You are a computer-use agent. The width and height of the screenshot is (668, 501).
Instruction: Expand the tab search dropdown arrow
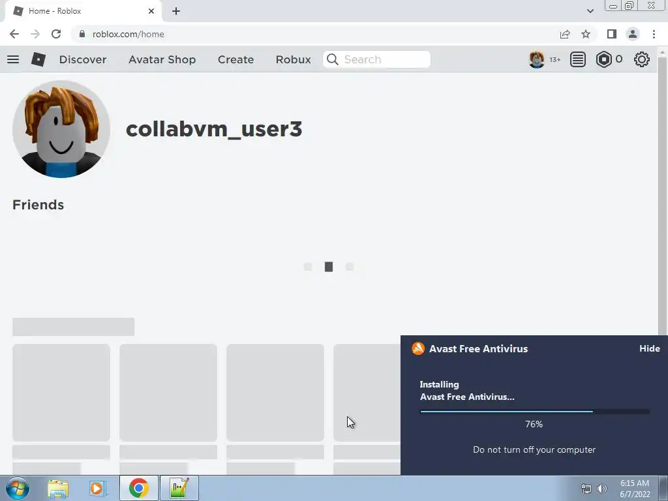[x=590, y=11]
